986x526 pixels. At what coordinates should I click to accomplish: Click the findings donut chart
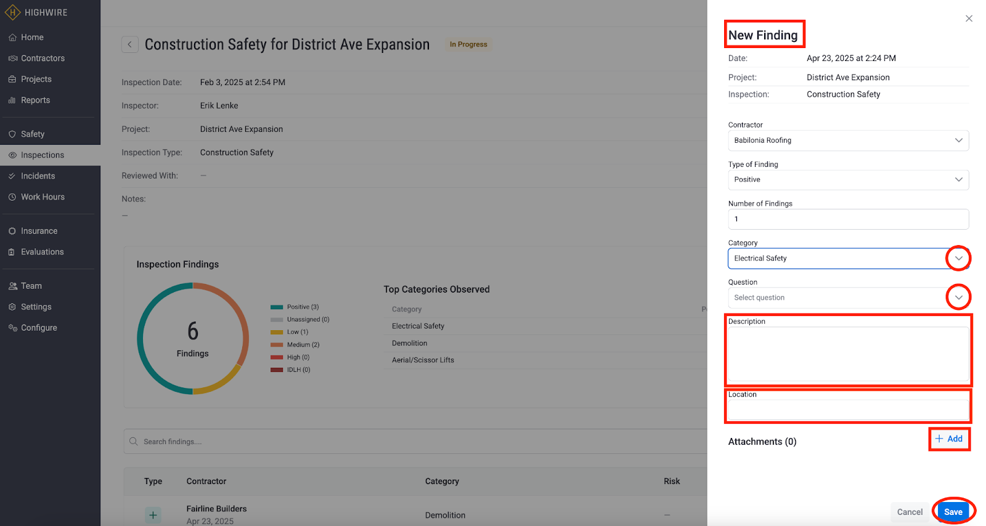click(193, 339)
